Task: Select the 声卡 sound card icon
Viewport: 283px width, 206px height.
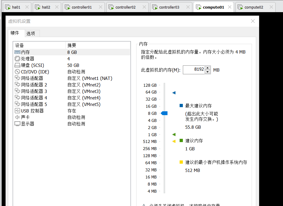Action: click(17, 117)
